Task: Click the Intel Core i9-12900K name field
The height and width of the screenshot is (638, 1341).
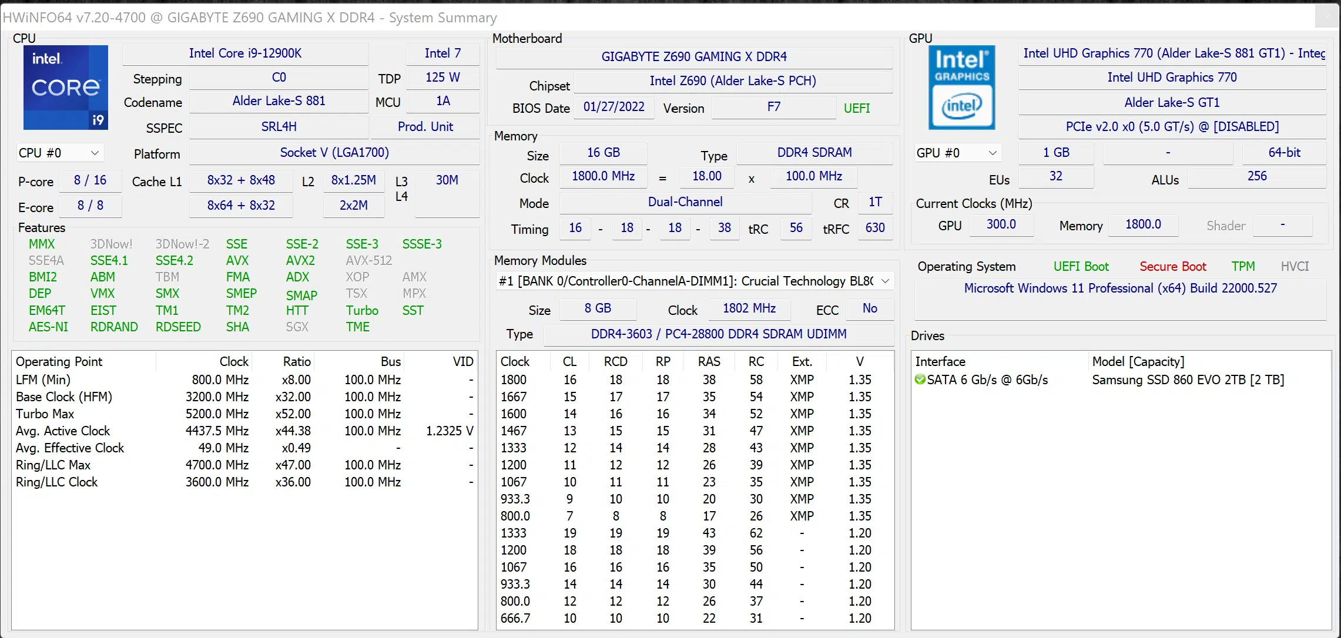Action: click(245, 53)
